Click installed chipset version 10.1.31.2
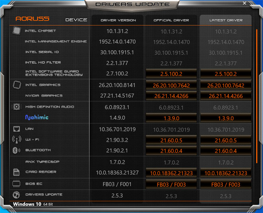The image size is (263, 213). coord(117,31)
